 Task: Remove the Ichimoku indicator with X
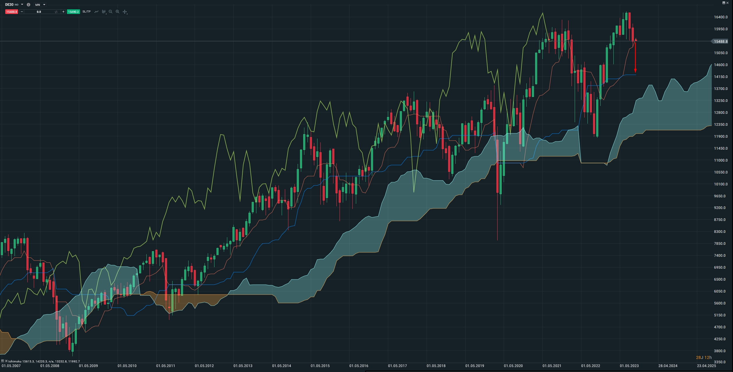[6, 361]
